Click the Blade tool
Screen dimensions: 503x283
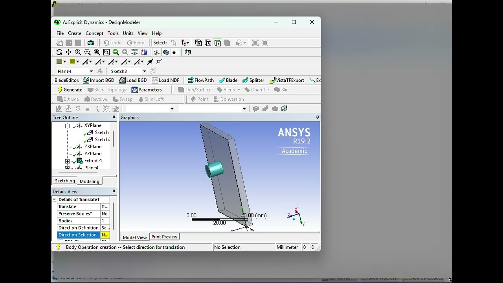coord(228,80)
